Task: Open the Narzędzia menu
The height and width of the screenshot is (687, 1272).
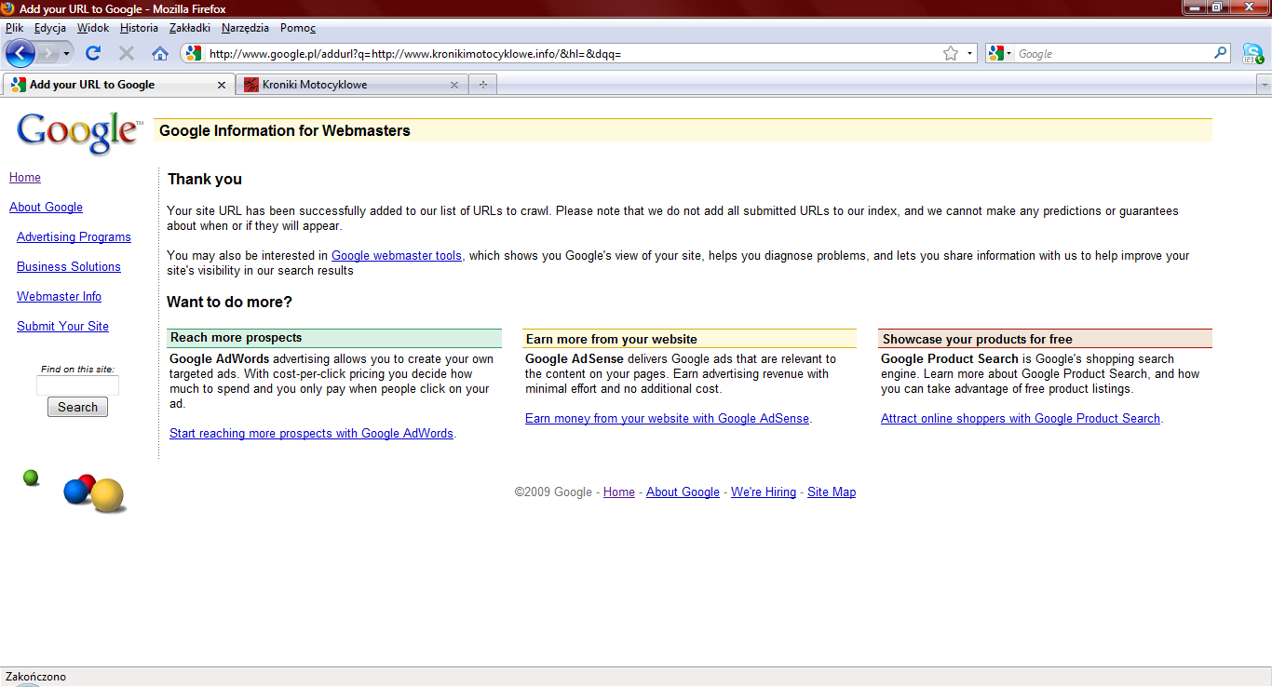Action: pos(245,28)
